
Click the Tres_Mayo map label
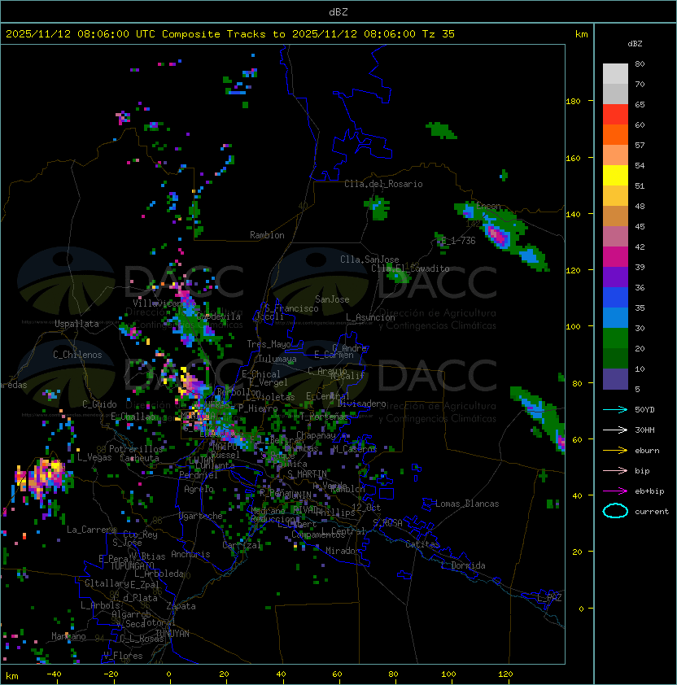(269, 344)
